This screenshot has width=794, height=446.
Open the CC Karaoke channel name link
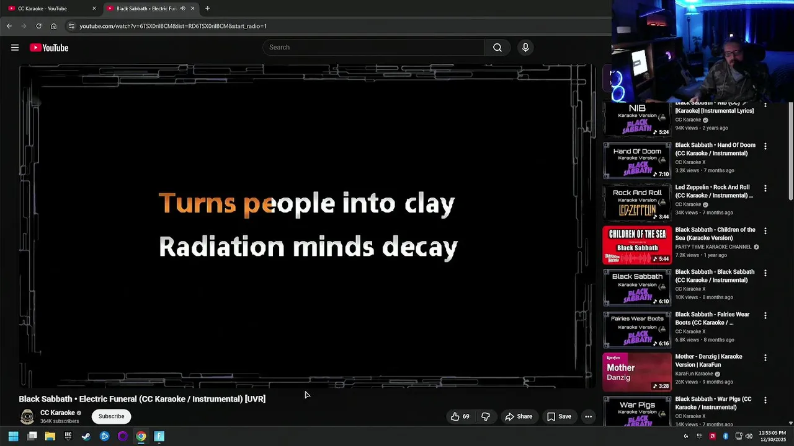[58, 413]
